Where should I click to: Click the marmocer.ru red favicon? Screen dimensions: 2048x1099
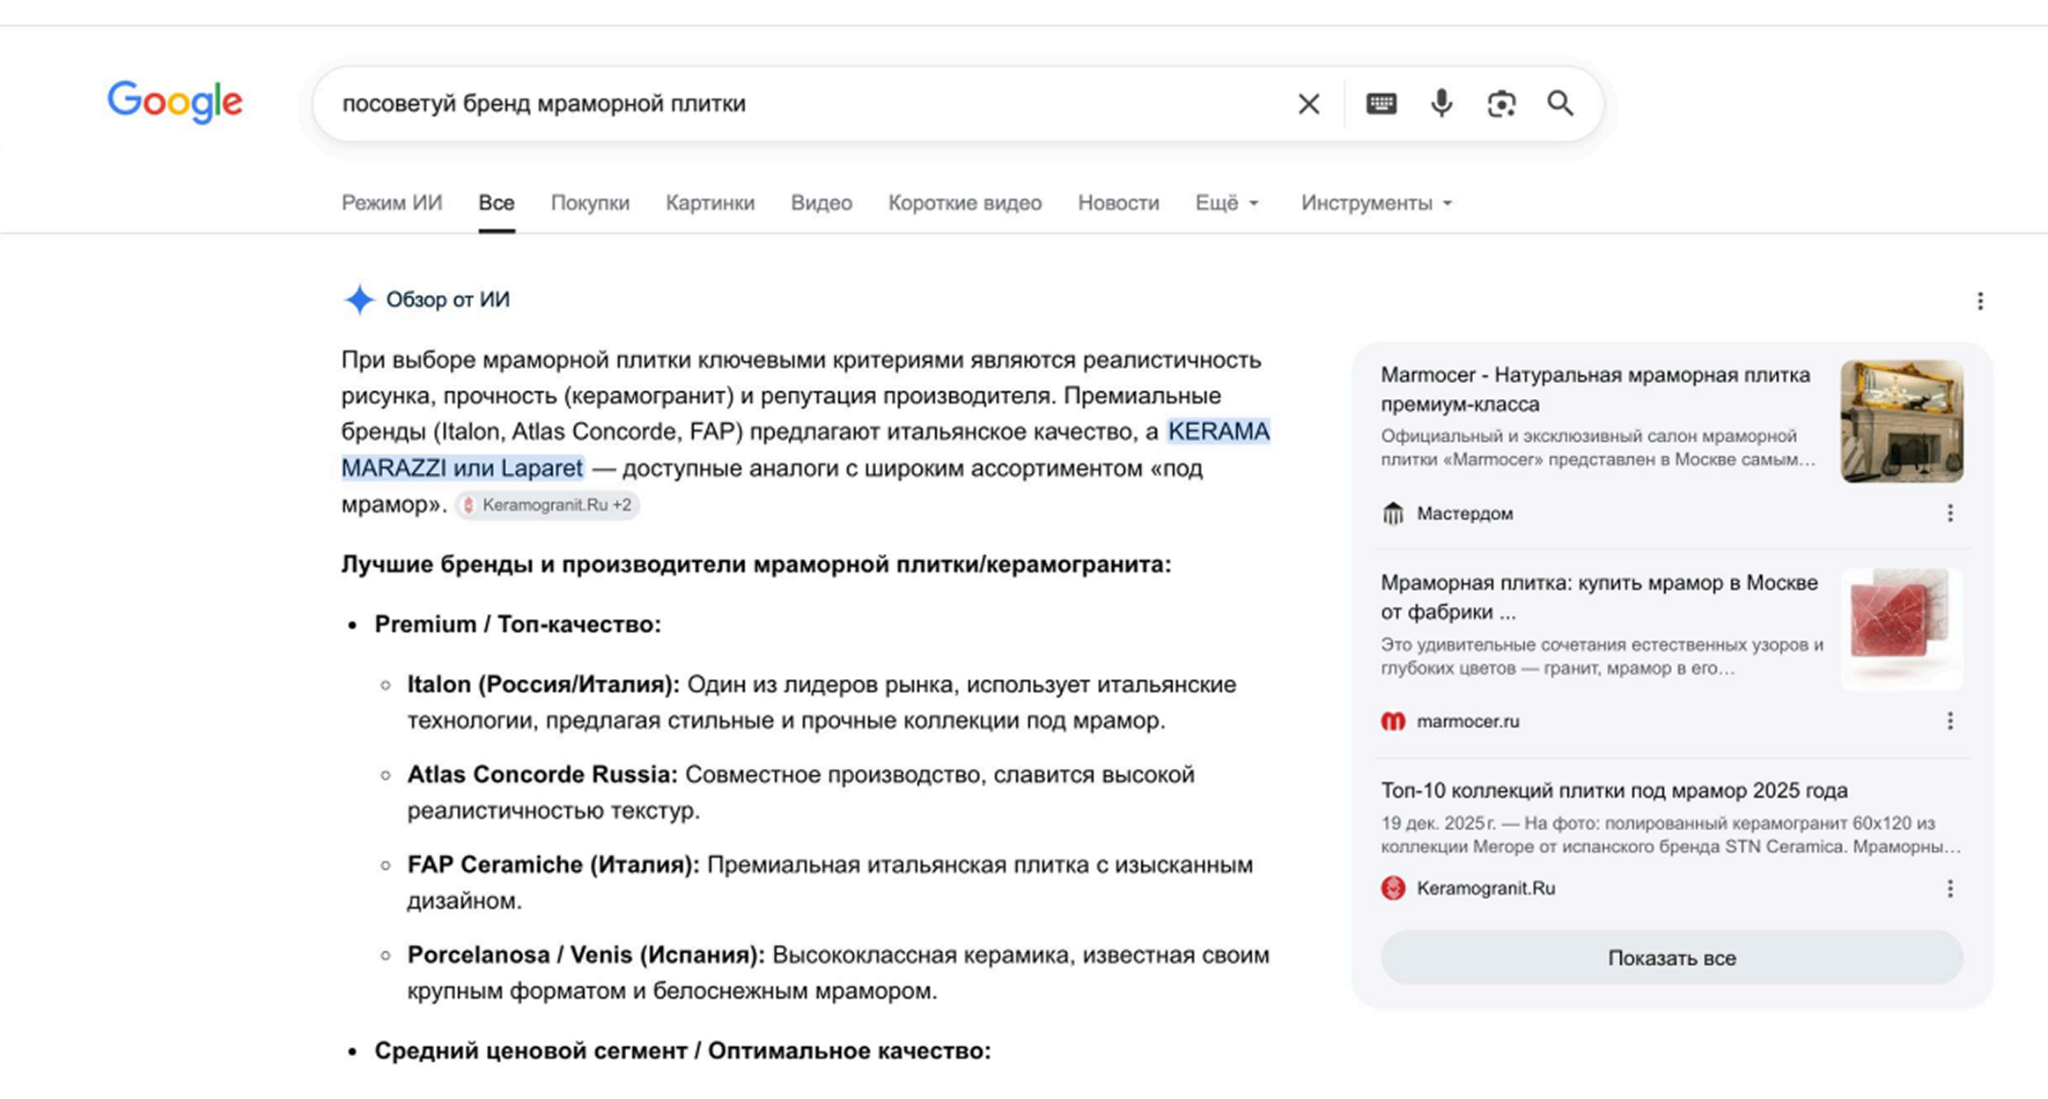[1393, 721]
